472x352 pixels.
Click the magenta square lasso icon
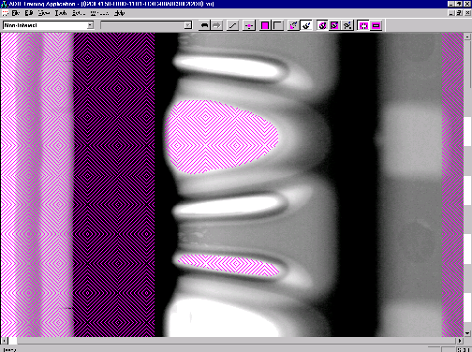click(x=334, y=25)
